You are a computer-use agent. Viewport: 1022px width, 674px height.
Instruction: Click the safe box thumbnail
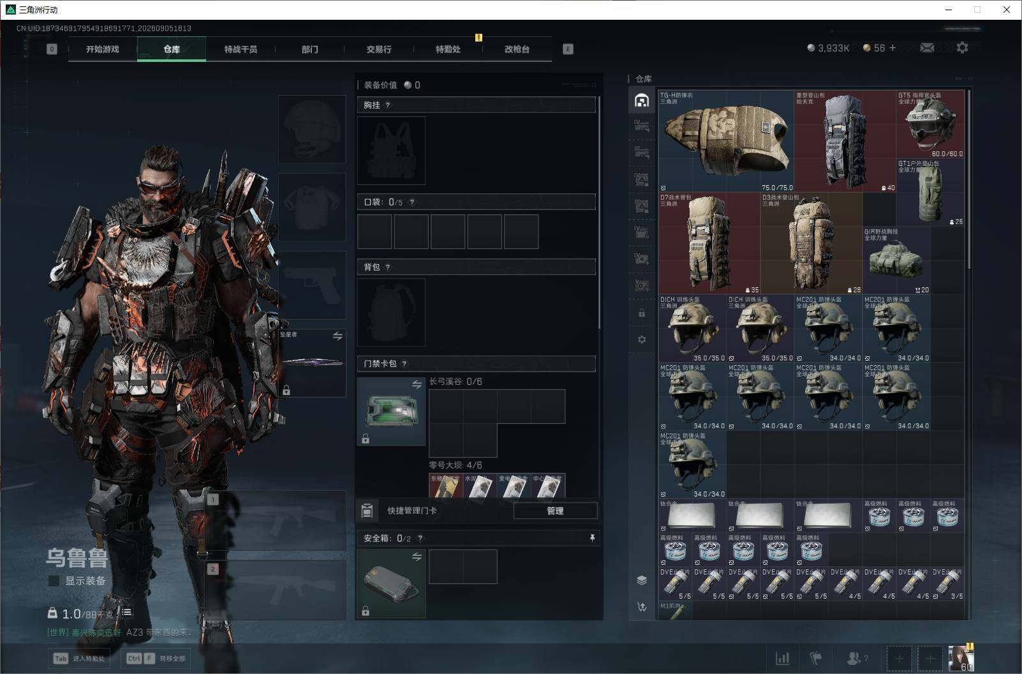(x=391, y=583)
